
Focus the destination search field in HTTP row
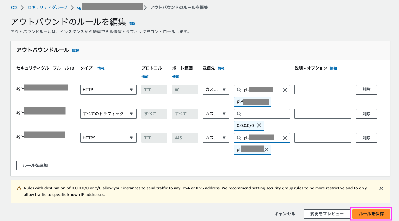pyautogui.click(x=262, y=90)
